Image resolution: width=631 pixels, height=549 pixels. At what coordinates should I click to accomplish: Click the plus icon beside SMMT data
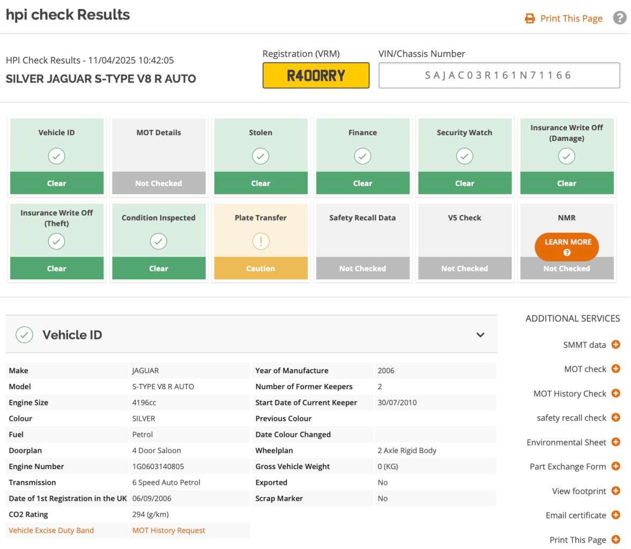(616, 345)
